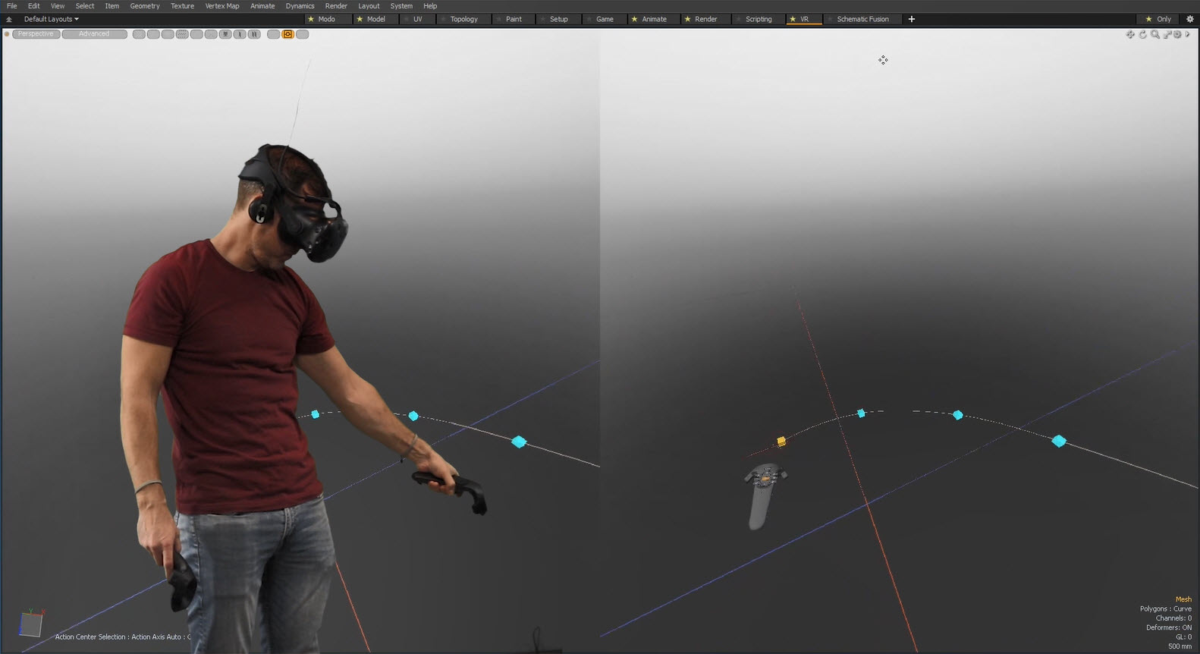Click the home arrow icon beside Default Layouts
Viewport: 1200px width, 654px height.
click(9, 19)
